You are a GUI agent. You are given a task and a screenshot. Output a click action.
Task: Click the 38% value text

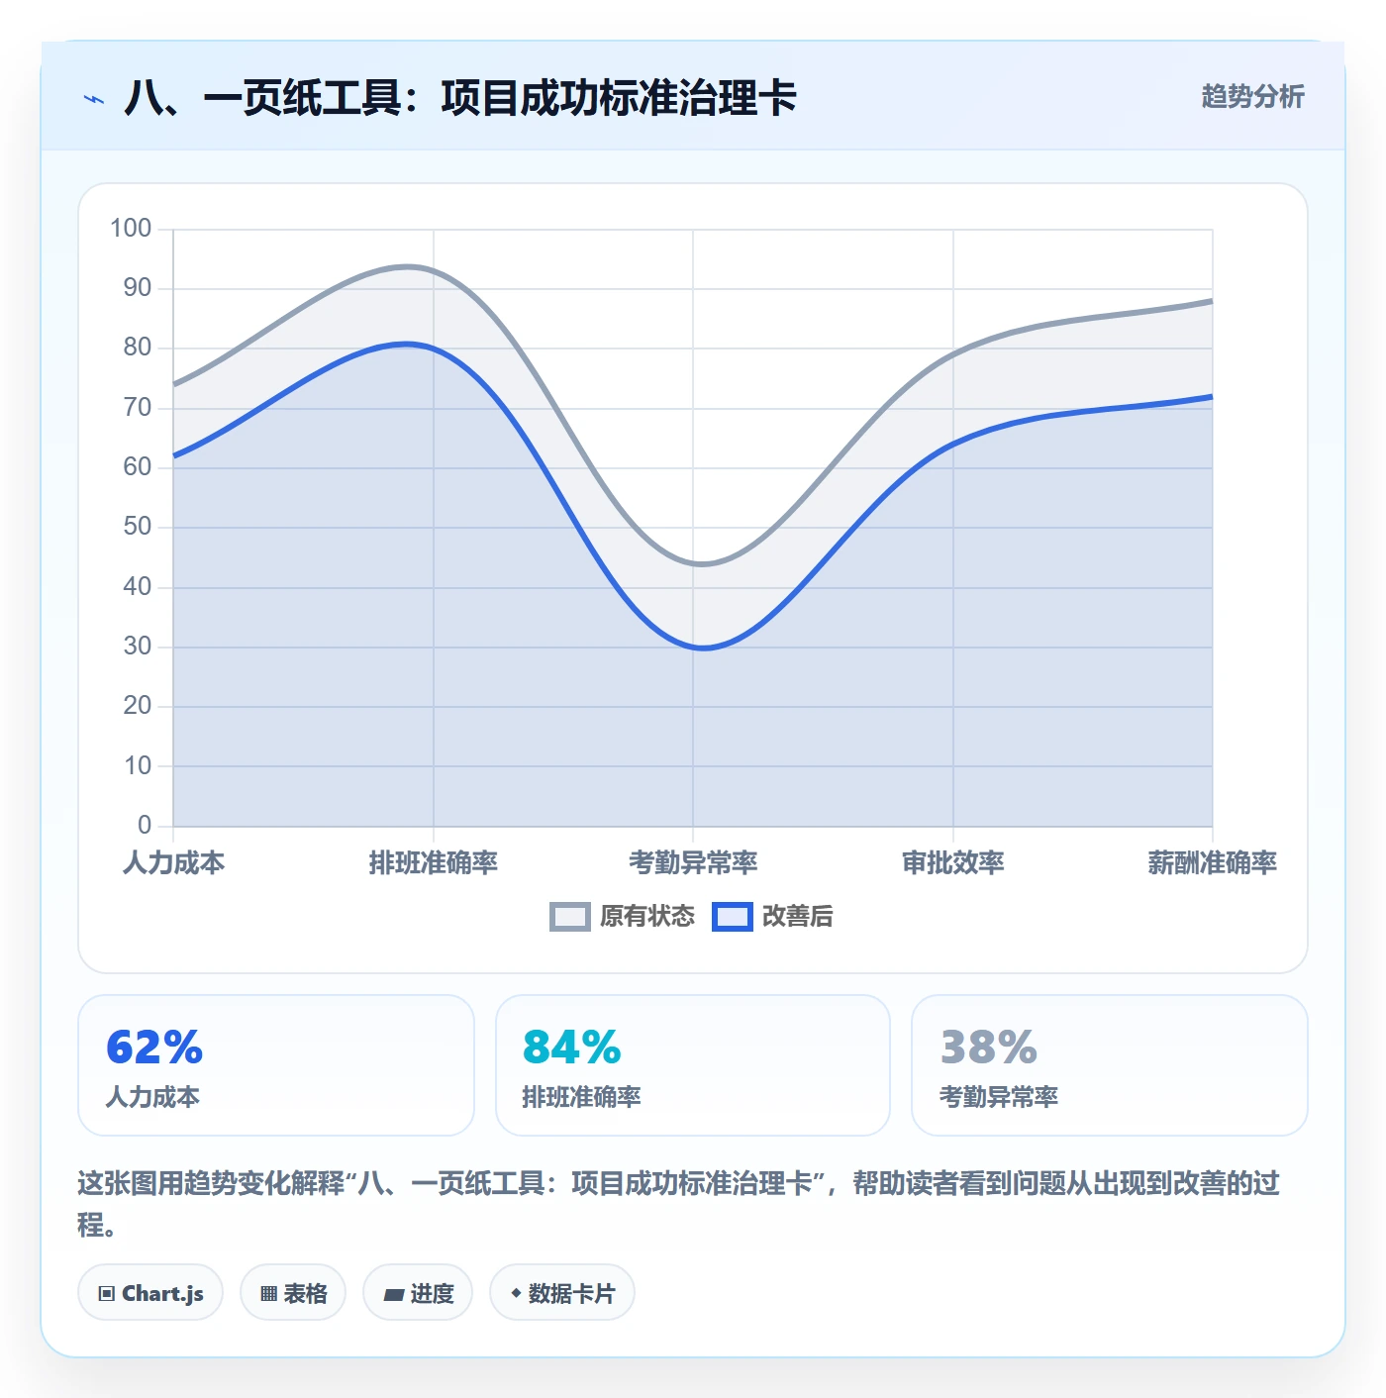pyautogui.click(x=989, y=1047)
